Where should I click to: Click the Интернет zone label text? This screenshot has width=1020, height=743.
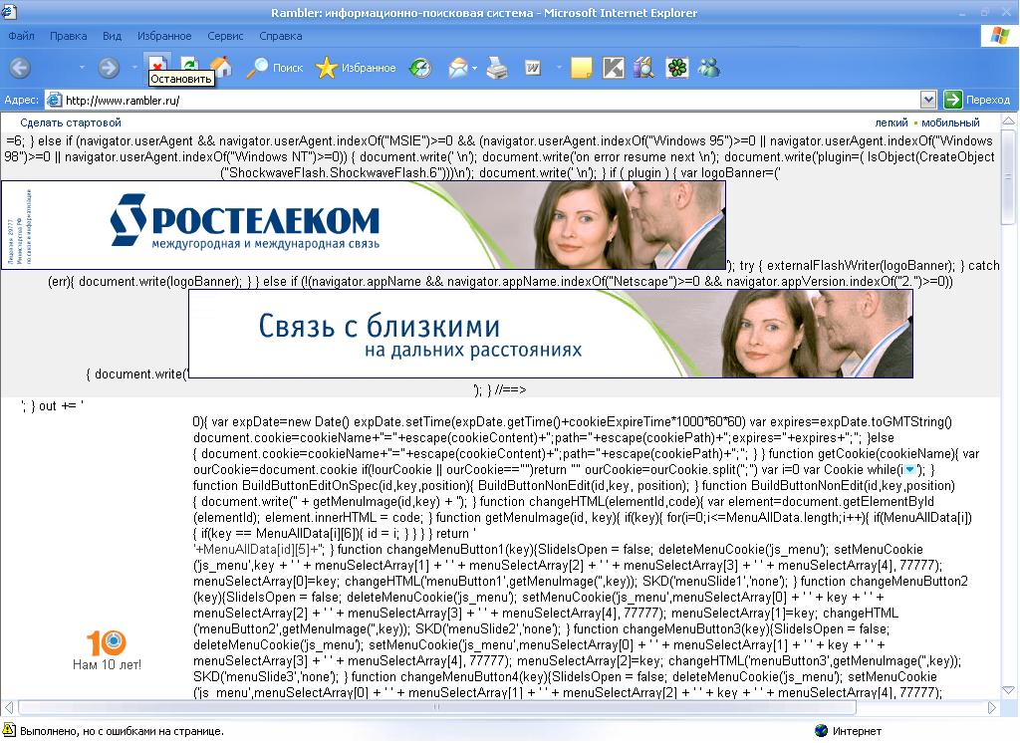(857, 731)
